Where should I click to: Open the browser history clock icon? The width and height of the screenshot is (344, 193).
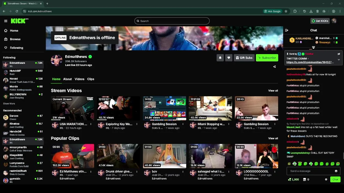coord(304,11)
